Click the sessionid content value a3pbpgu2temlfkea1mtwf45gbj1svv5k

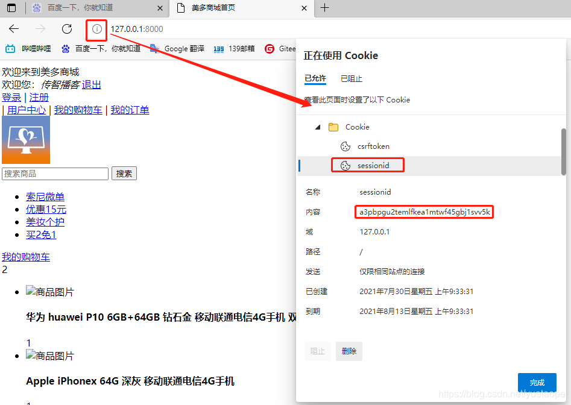[424, 212]
